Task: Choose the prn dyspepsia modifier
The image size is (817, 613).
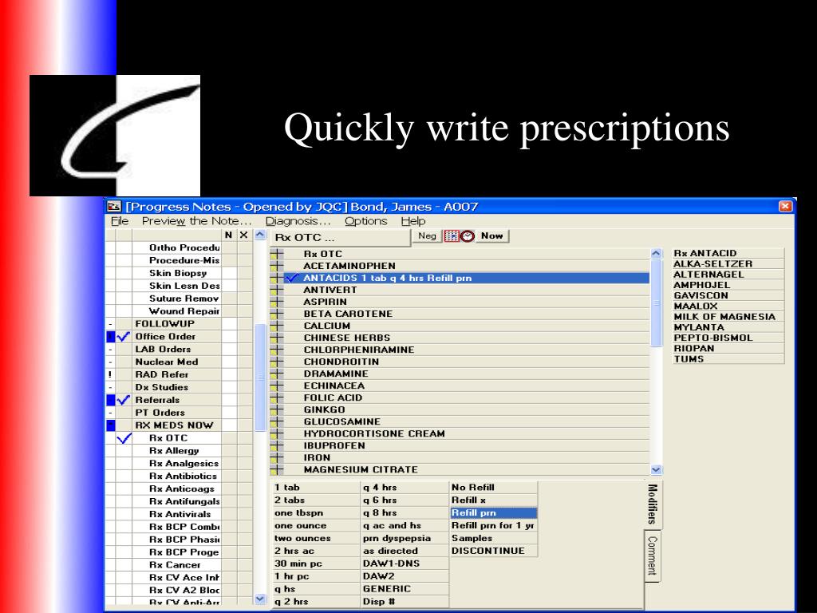Action: click(405, 539)
